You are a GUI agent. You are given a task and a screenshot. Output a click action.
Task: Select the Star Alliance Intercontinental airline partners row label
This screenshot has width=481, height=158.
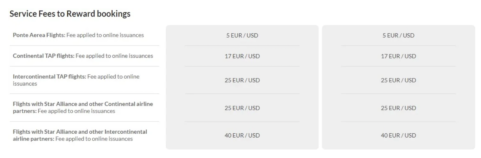point(80,132)
